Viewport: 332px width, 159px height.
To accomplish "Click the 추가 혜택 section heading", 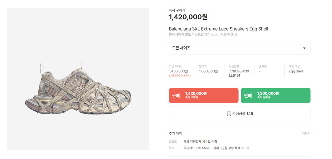I will [x=175, y=133].
